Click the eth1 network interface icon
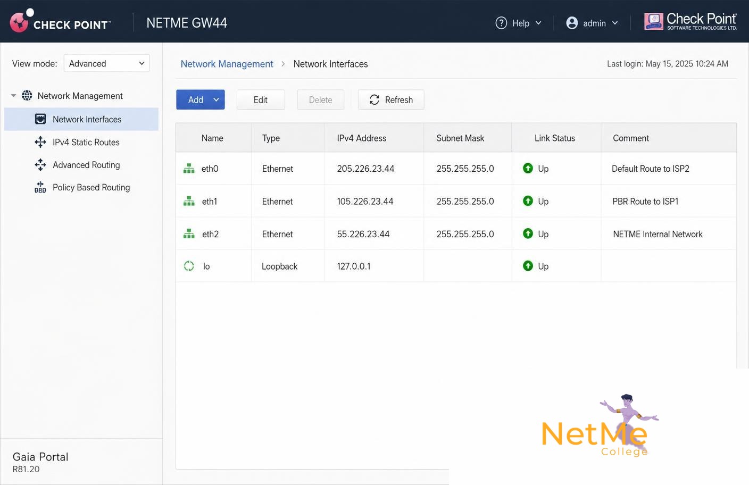Screen dimensions: 749x485 click(189, 201)
